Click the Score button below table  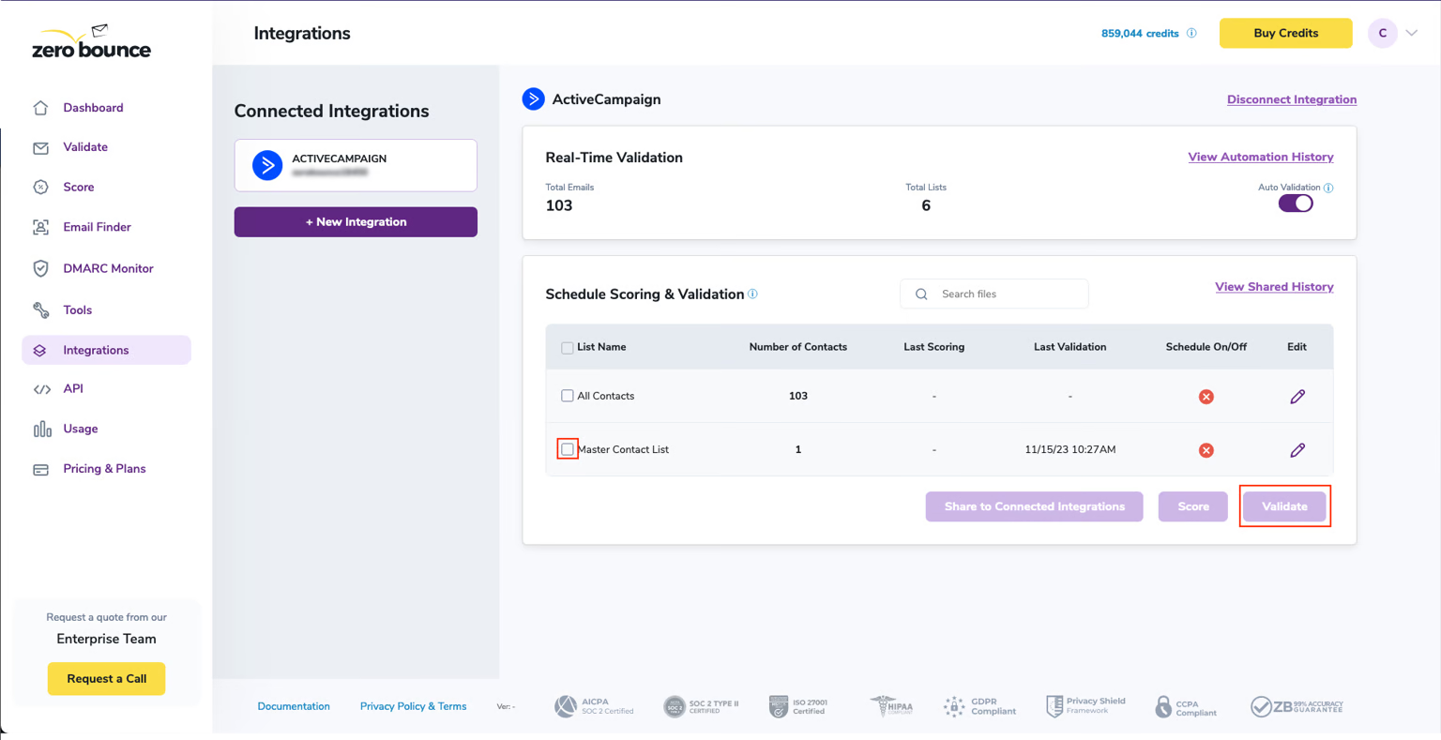coord(1193,506)
